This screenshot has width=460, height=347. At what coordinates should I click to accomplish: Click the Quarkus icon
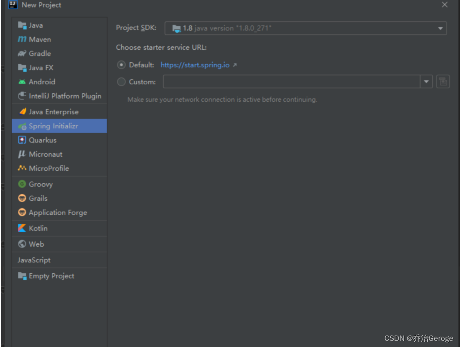(22, 140)
